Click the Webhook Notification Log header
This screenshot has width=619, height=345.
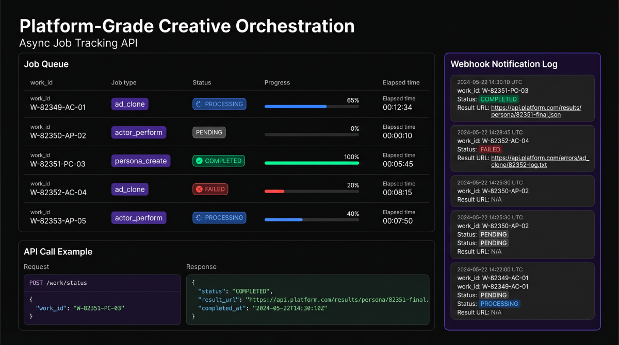tap(504, 64)
